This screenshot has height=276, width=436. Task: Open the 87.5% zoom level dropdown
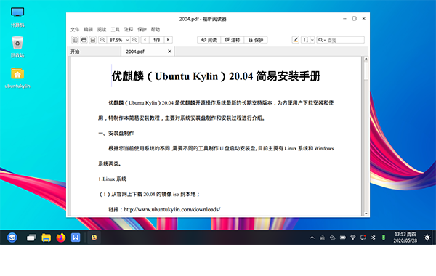pyautogui.click(x=127, y=40)
